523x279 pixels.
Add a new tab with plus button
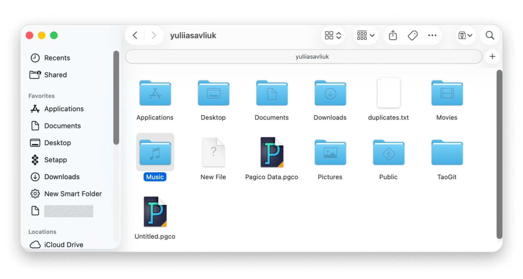pos(492,57)
